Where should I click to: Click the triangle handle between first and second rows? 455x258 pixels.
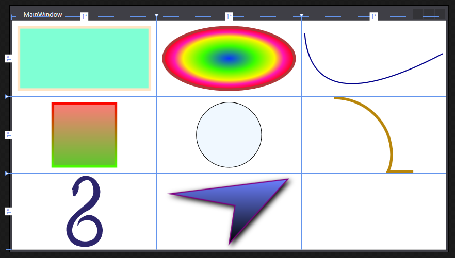point(7,96)
